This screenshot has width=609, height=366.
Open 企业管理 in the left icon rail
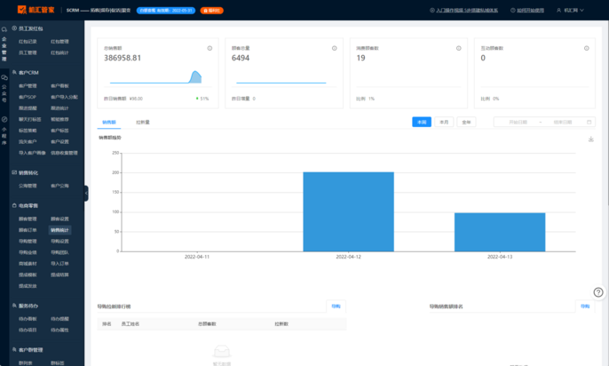(4, 46)
